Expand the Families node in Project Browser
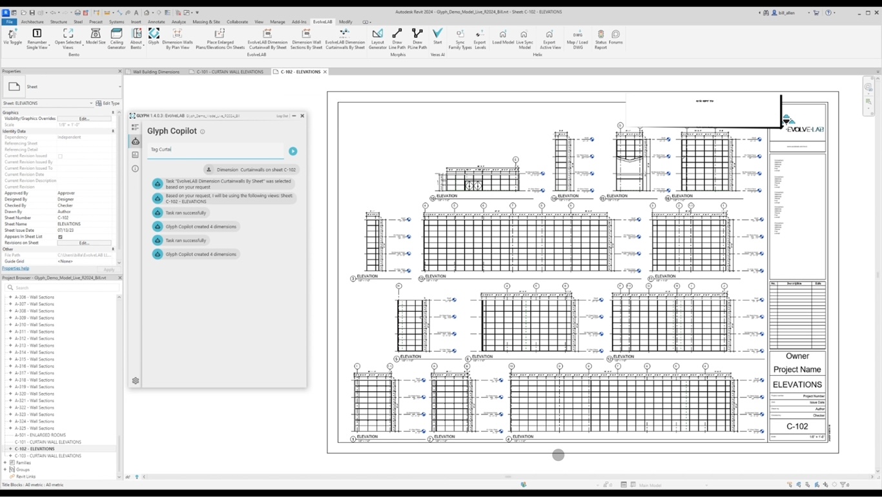 click(x=5, y=463)
